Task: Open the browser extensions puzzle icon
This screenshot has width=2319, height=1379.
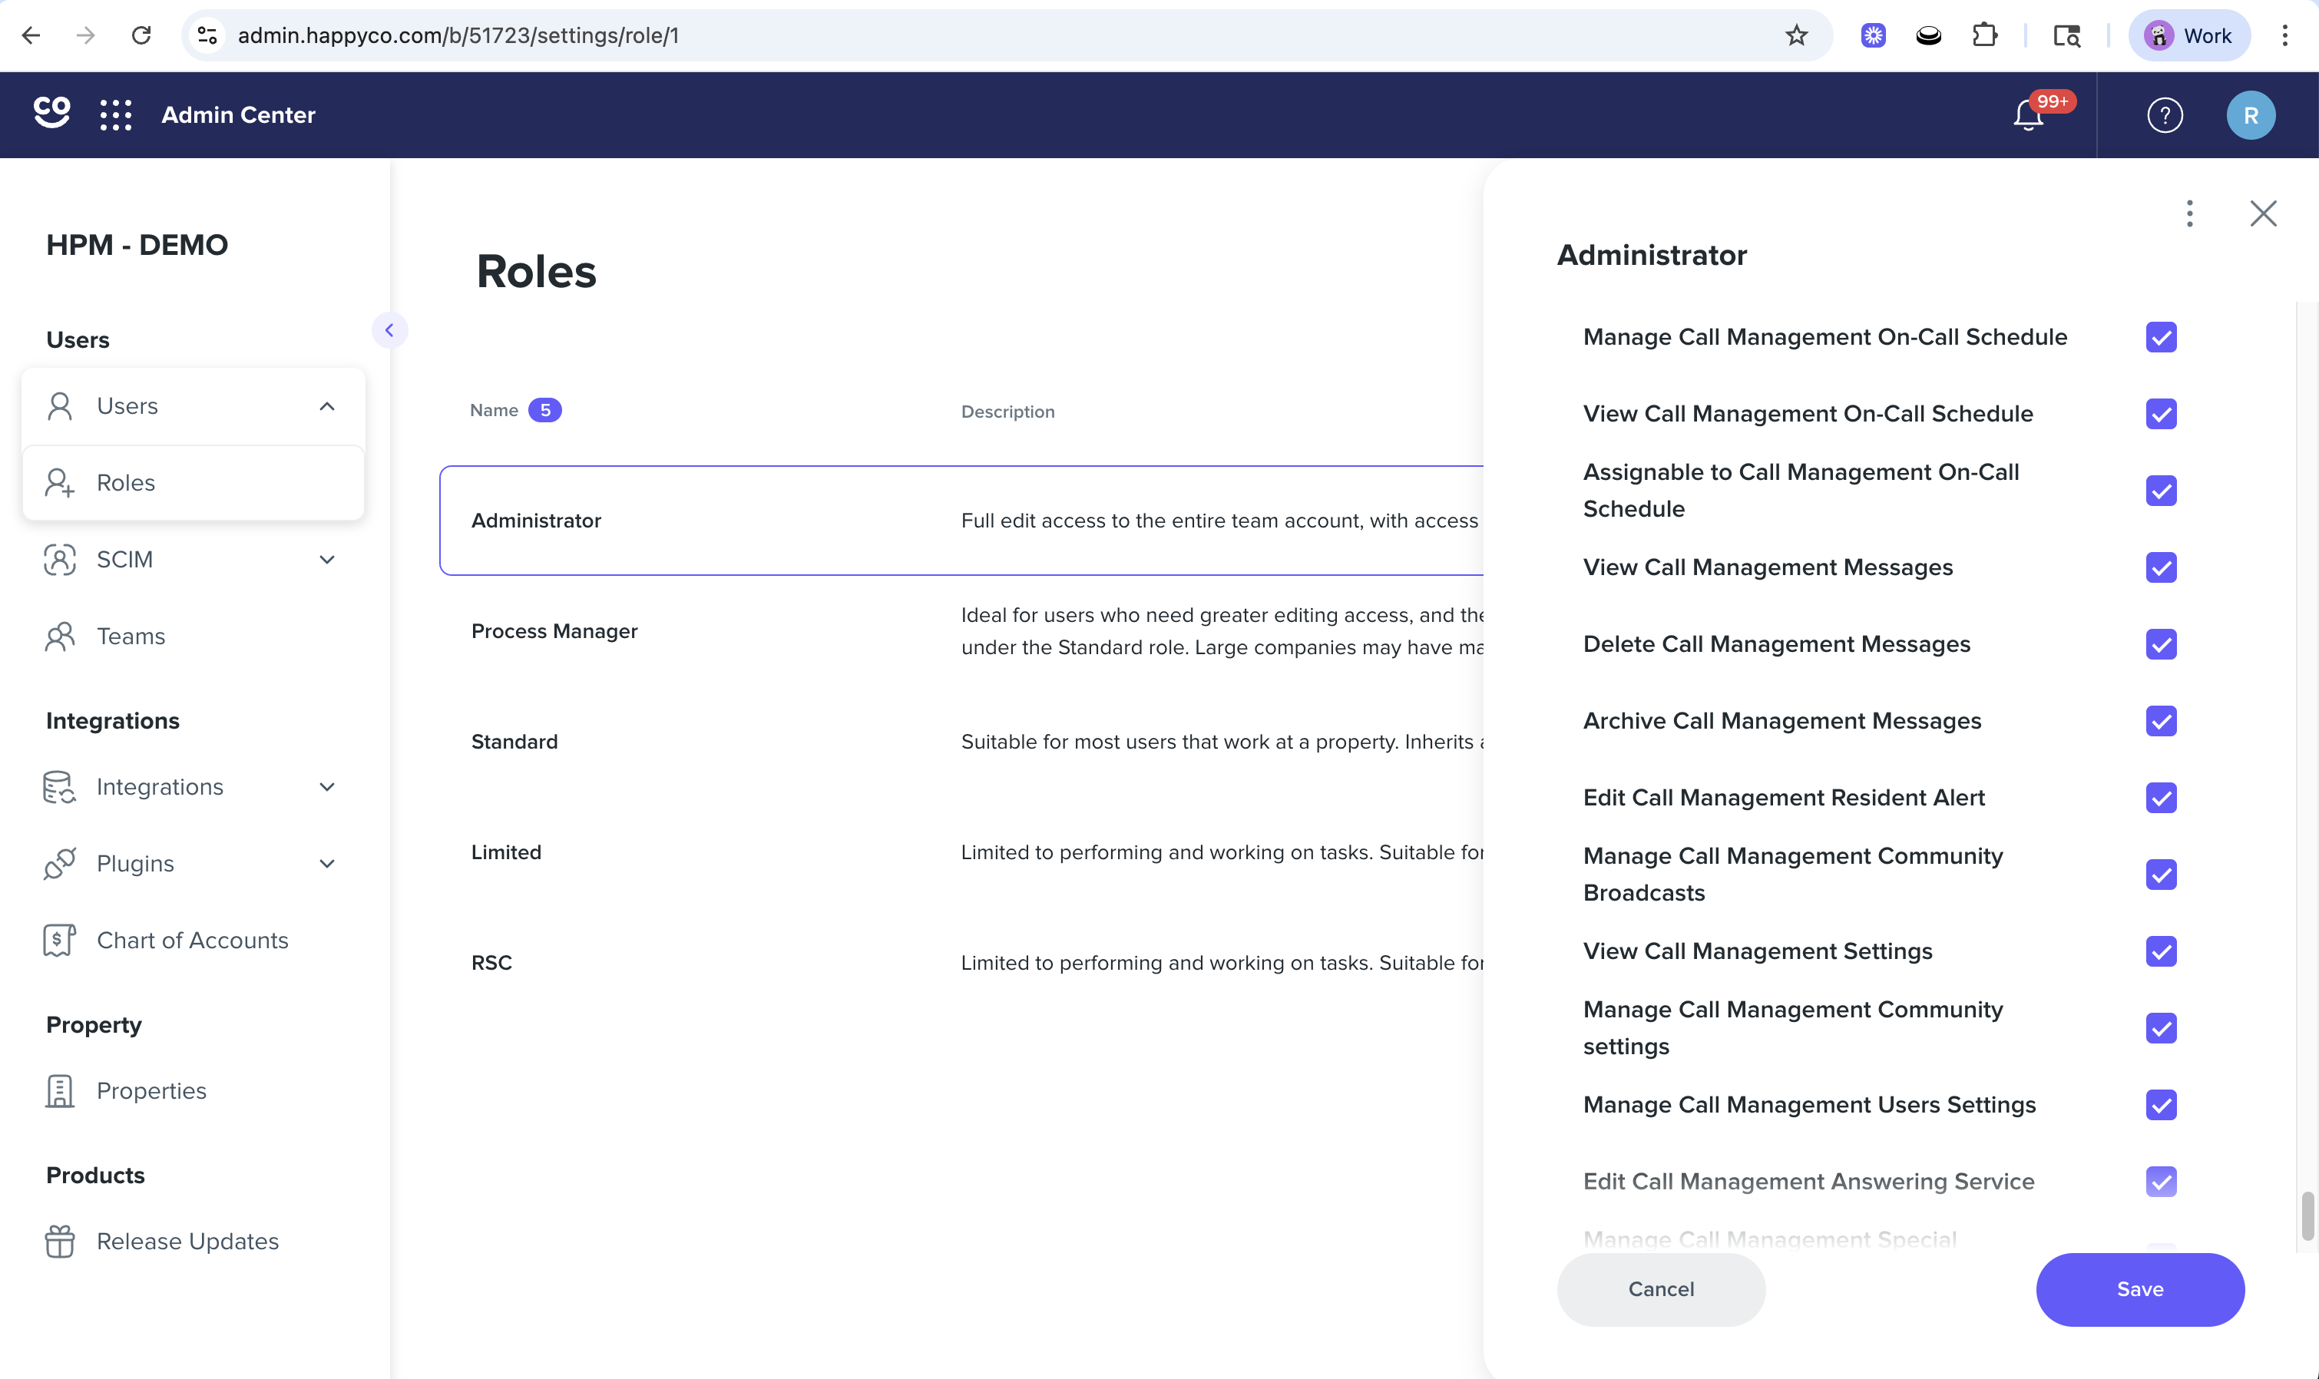Action: point(1984,35)
